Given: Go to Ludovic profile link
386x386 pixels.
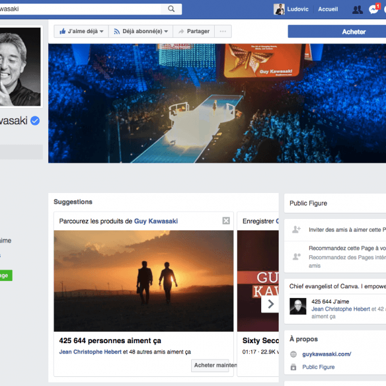Looking at the screenshot, I should point(297,10).
